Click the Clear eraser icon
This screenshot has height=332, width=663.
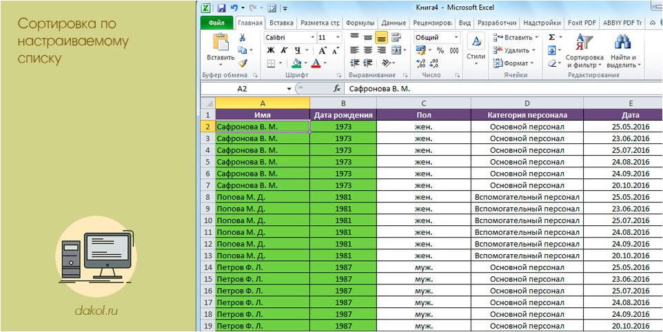click(x=552, y=63)
